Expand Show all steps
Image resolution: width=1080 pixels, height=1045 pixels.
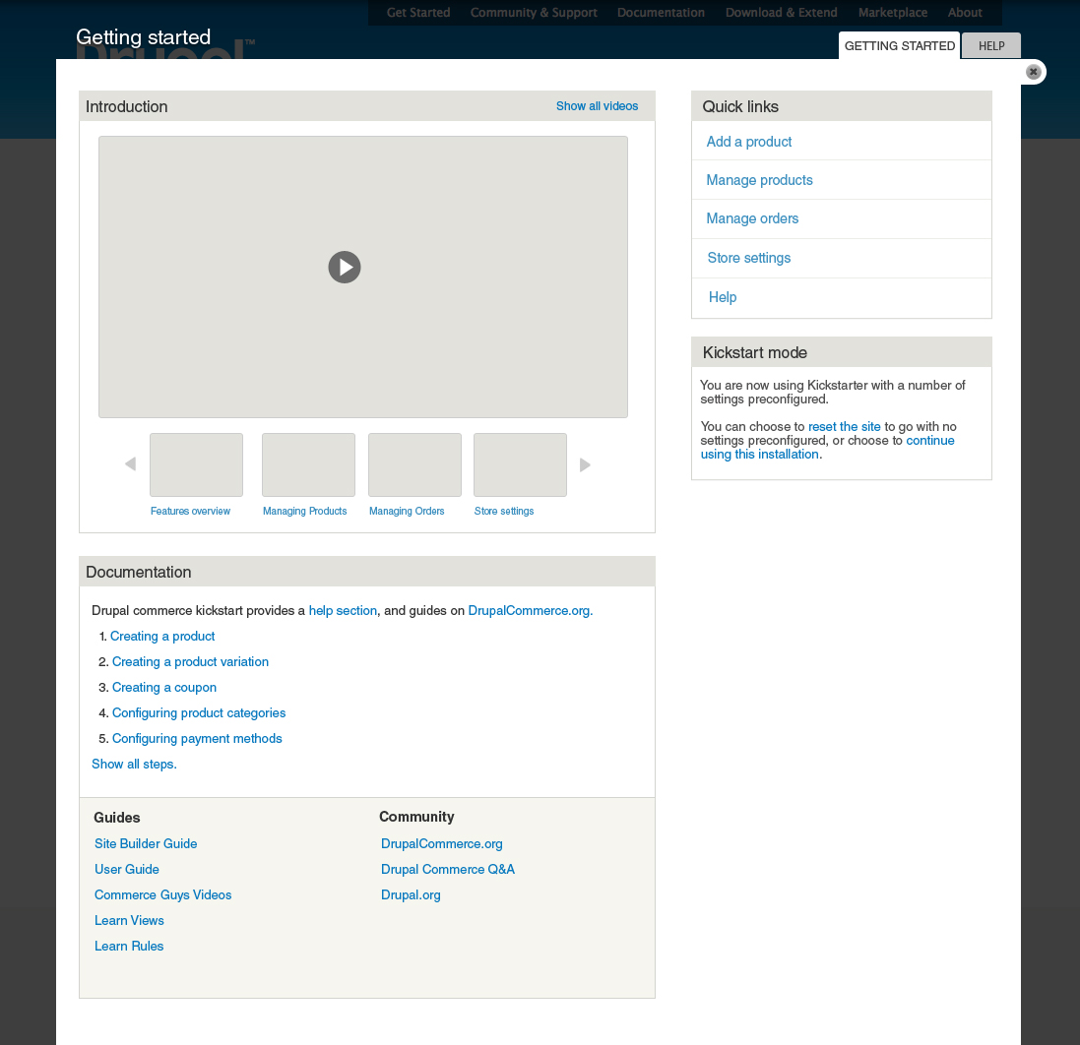click(x=134, y=764)
